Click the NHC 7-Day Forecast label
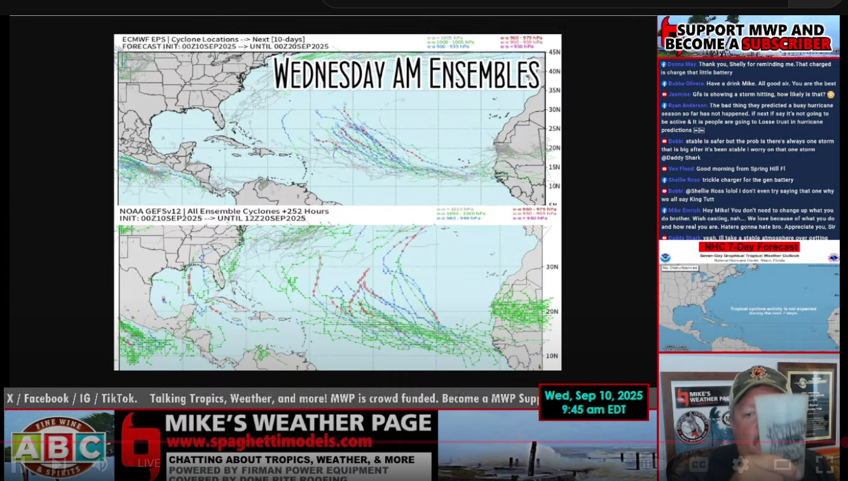This screenshot has width=848, height=481. (x=749, y=247)
